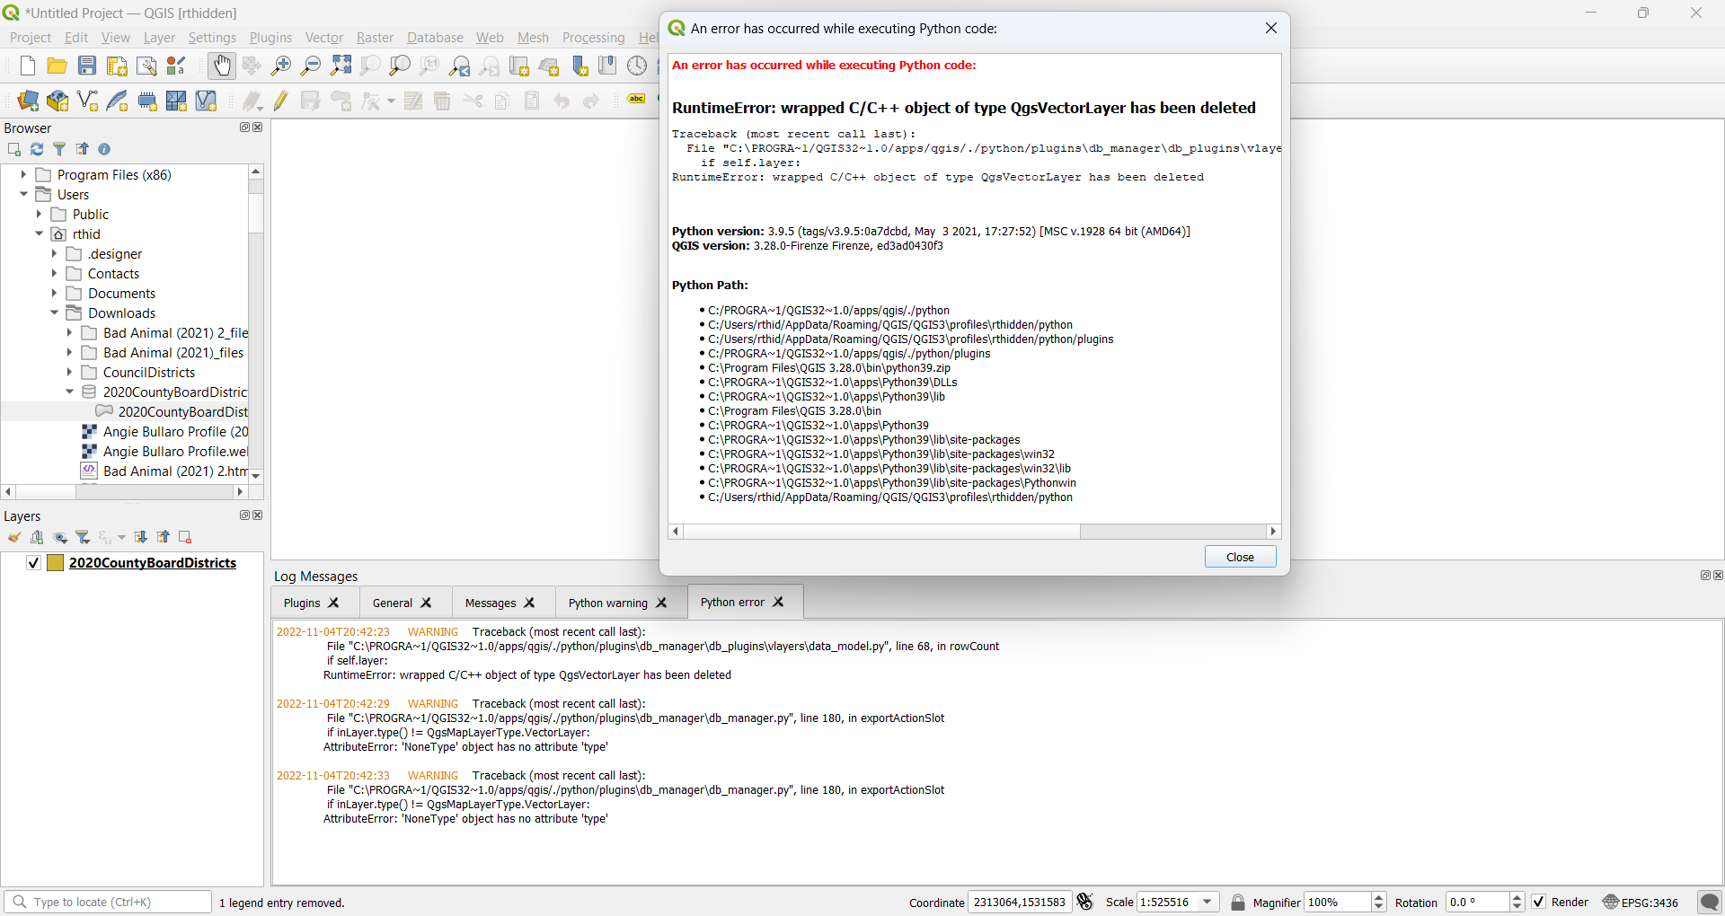Select the Zoom Out magnifier tool
Viewport: 1725px width, 916px height.
tap(311, 66)
